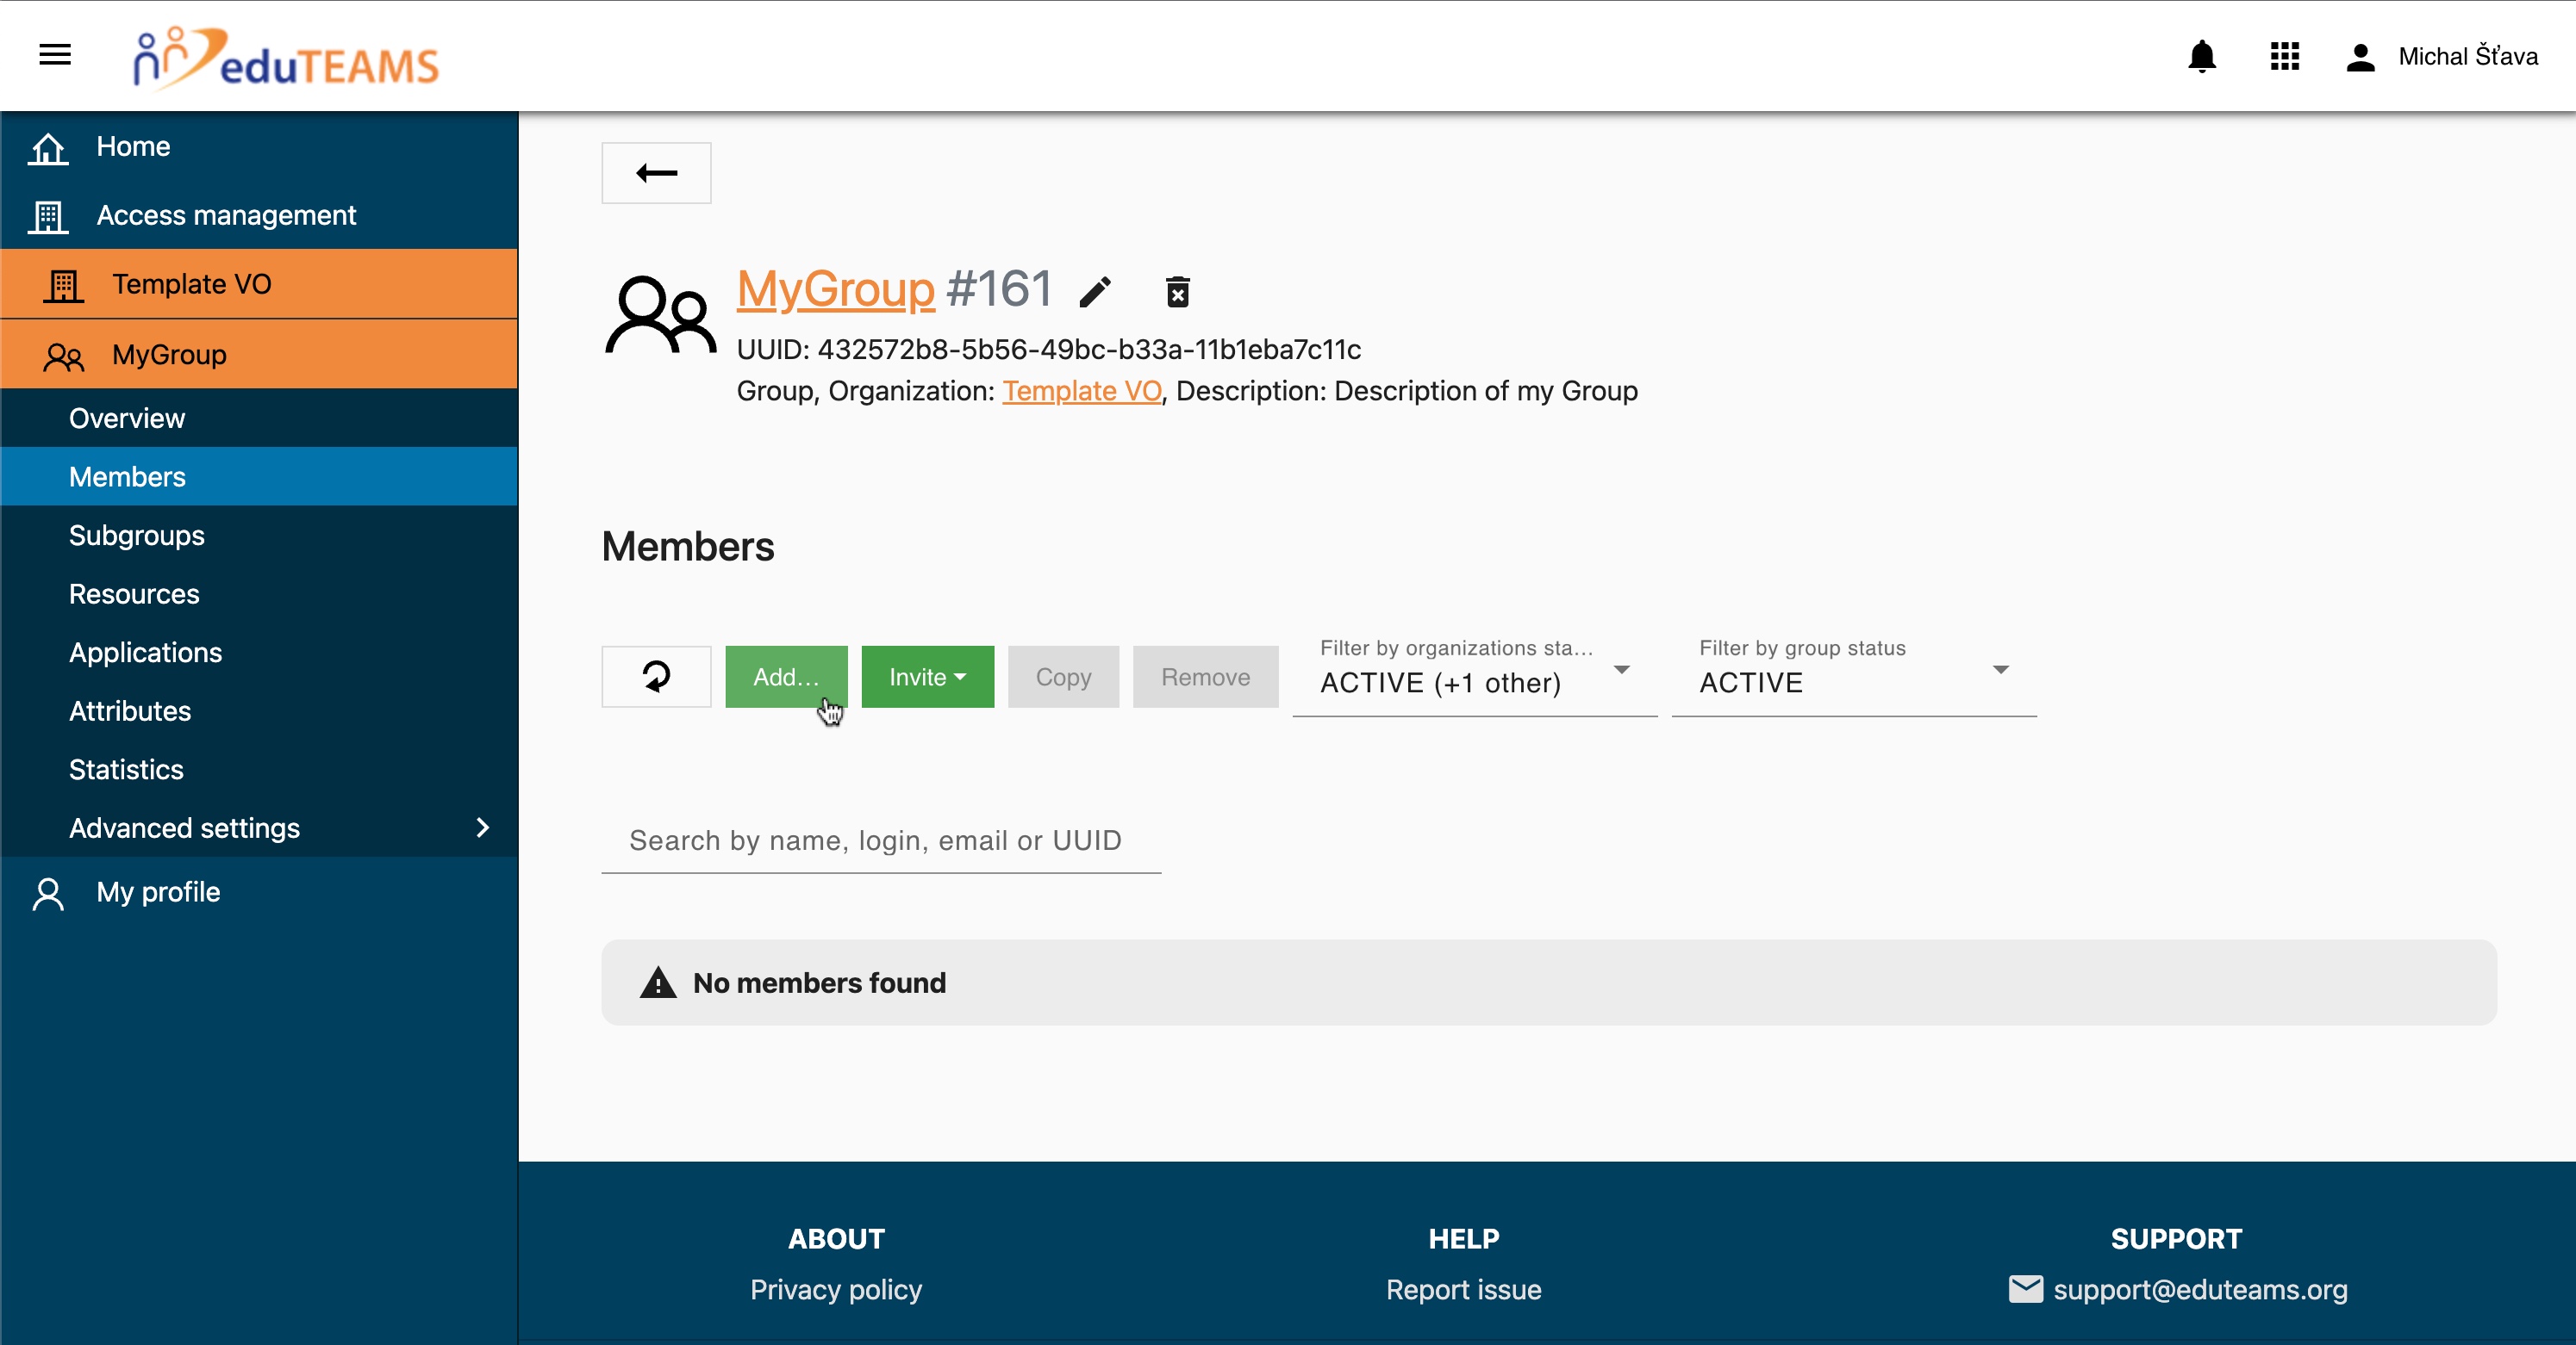This screenshot has height=1345, width=2576.
Task: Click the Copy button
Action: click(1063, 677)
